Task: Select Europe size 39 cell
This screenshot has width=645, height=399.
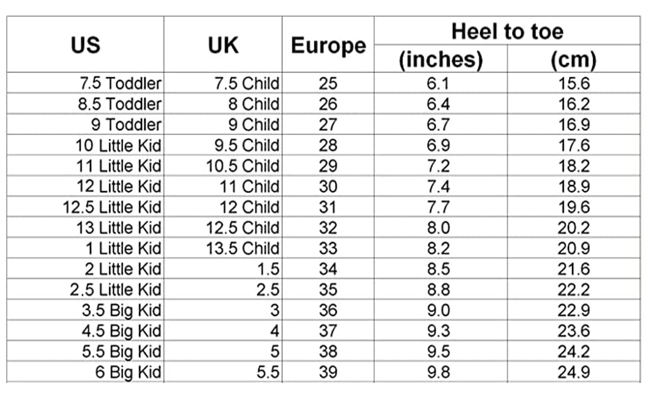Action: pos(328,372)
